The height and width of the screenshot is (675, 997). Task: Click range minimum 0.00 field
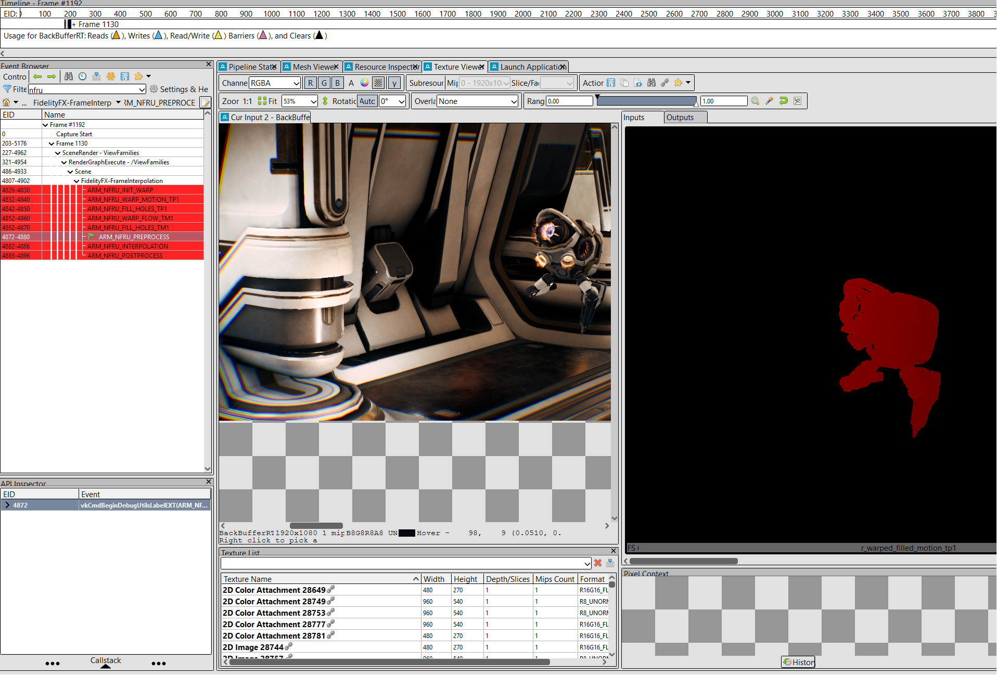pos(569,101)
